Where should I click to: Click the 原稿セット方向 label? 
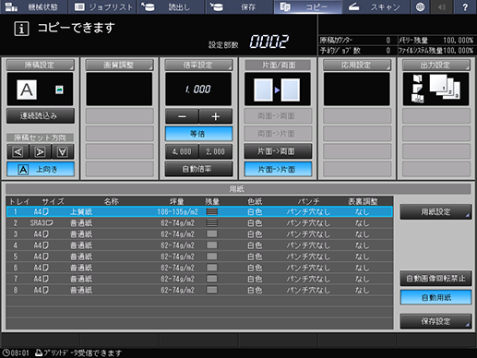point(41,137)
